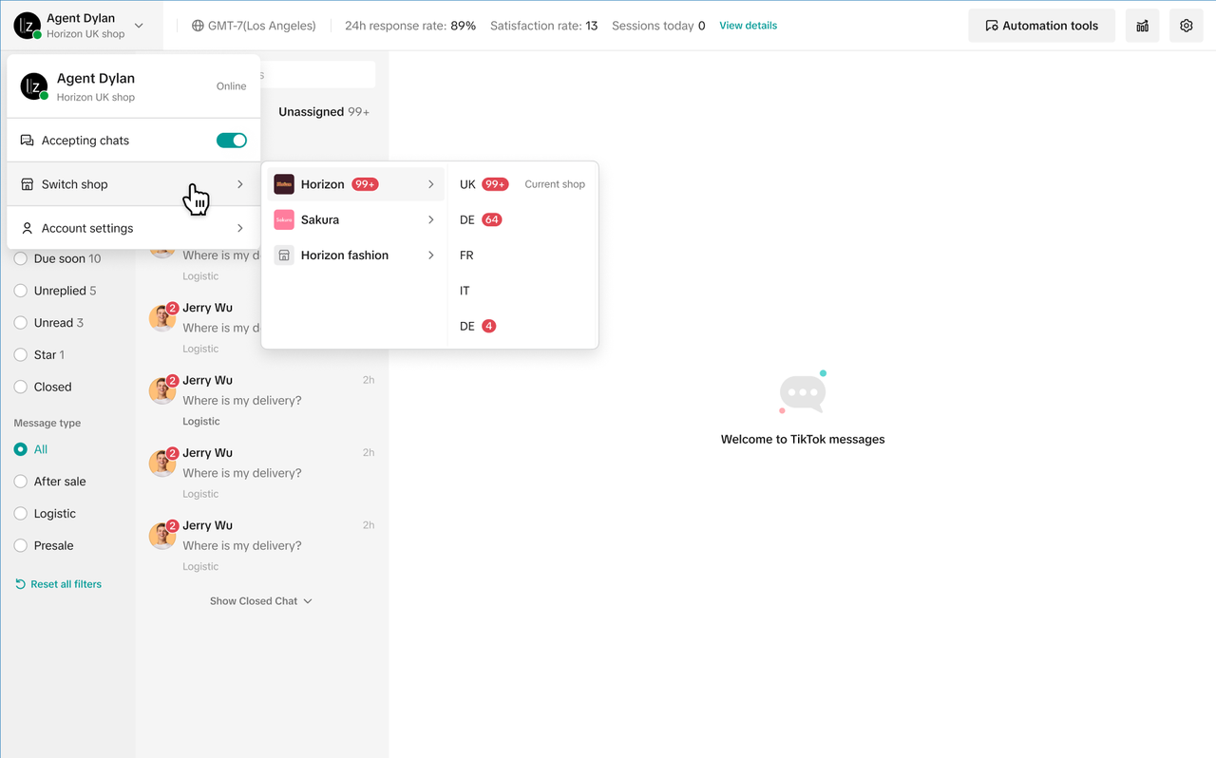Collapse the Agent Dylan header dropdown
This screenshot has height=758, width=1216.
[x=139, y=26]
